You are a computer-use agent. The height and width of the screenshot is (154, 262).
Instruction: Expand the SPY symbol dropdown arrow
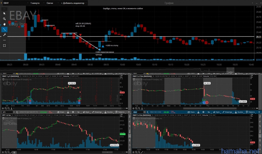(x=14, y=112)
